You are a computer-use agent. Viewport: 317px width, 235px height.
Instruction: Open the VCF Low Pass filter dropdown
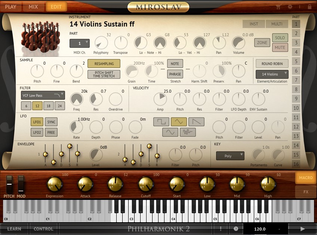43,95
